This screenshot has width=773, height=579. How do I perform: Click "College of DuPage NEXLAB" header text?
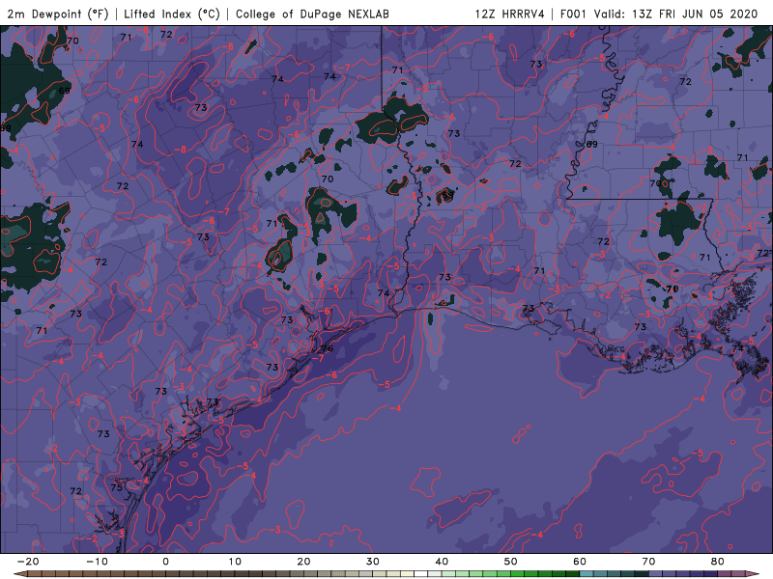pyautogui.click(x=312, y=14)
